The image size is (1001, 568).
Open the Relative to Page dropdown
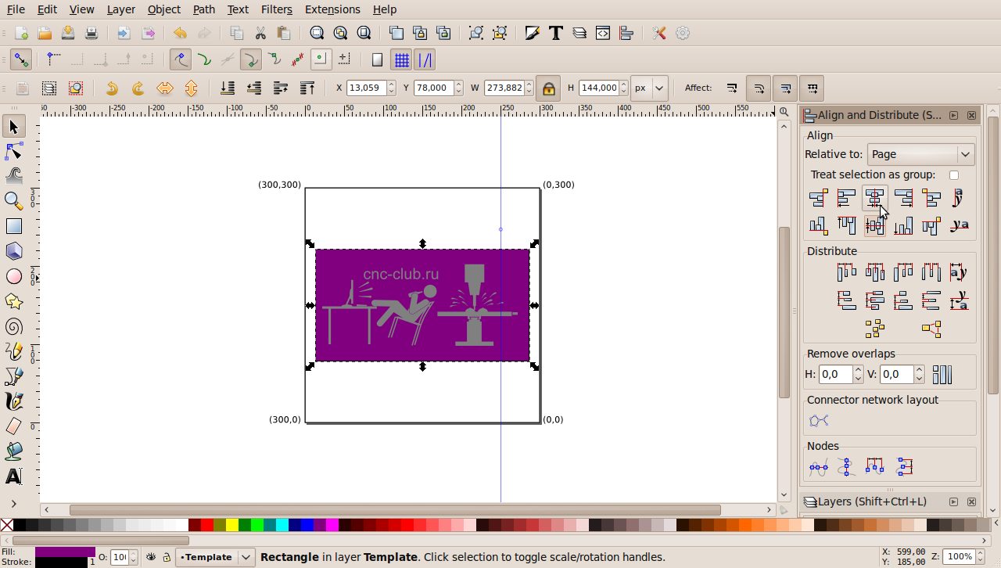(920, 154)
